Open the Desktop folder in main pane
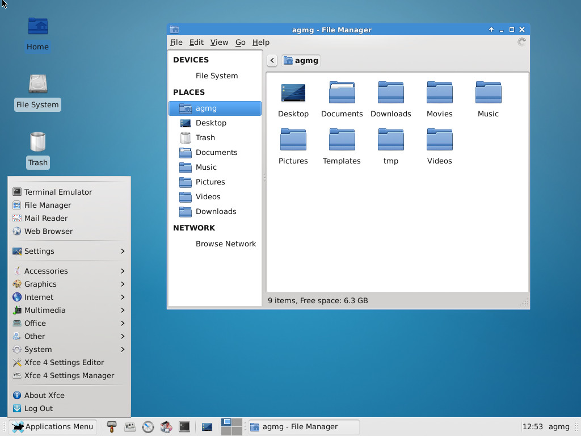The width and height of the screenshot is (581, 436). point(293,100)
